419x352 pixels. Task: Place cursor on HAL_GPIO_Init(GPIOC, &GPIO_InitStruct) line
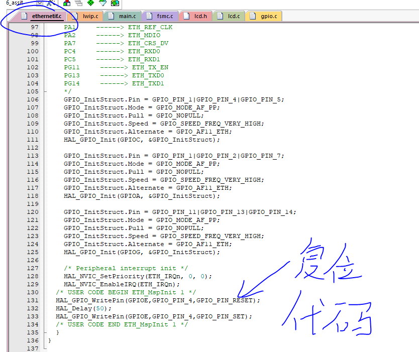click(142, 140)
